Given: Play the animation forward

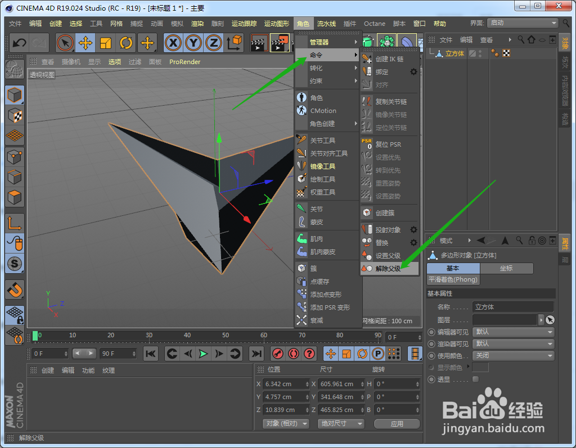Looking at the screenshot, I should point(203,354).
